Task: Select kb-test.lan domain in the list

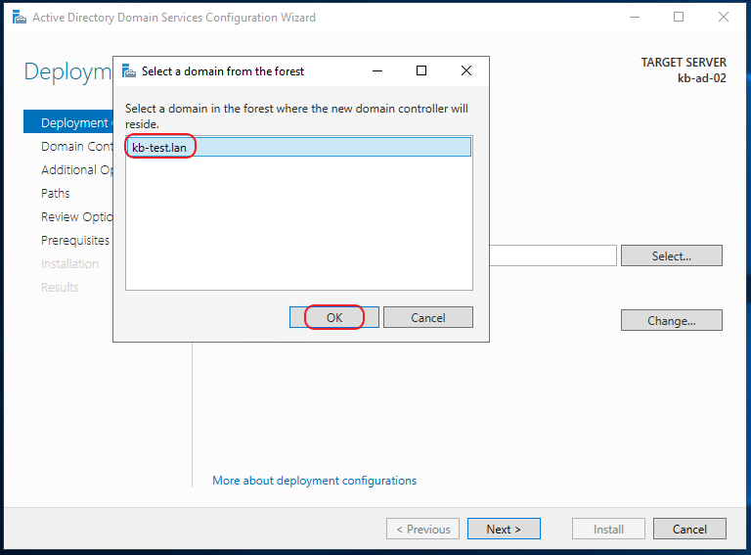Action: (298, 147)
